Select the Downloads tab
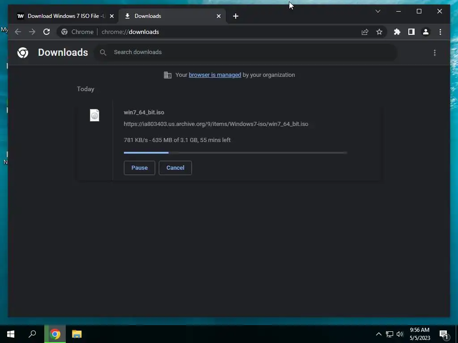Viewport: 458px width, 343px height. coord(172,16)
